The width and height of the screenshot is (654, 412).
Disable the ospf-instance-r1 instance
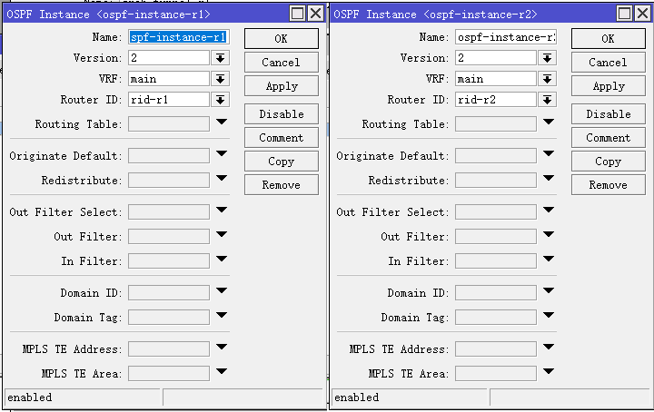(x=281, y=114)
